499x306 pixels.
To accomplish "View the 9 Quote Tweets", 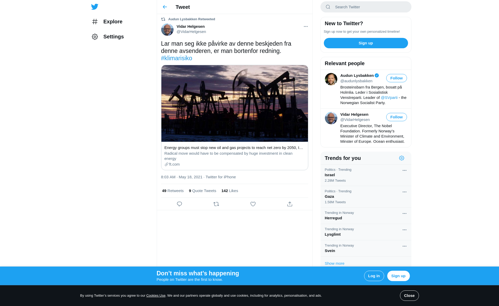I will tap(202, 191).
